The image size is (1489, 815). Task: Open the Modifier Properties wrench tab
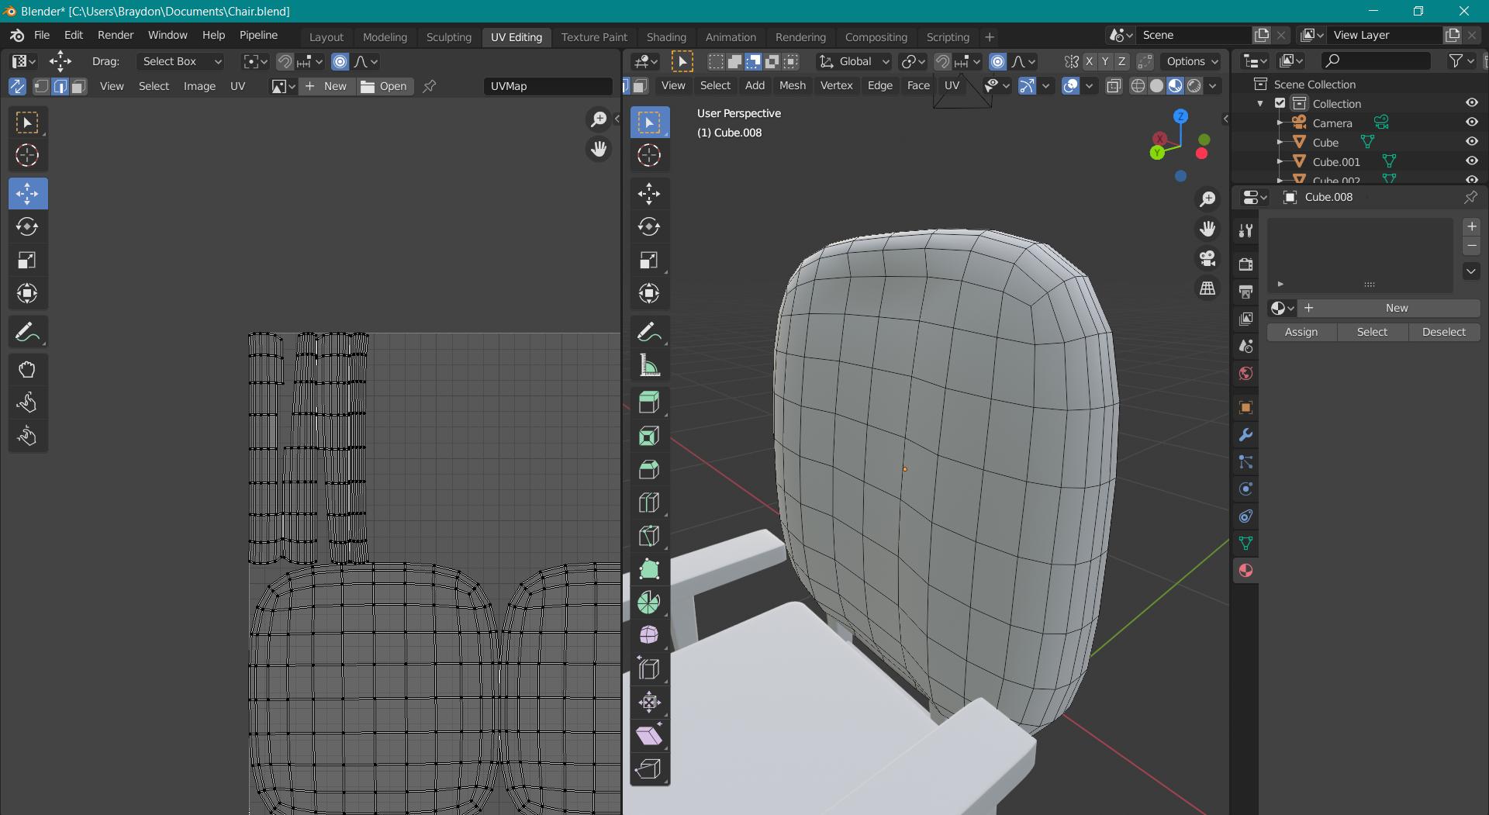[x=1245, y=436]
